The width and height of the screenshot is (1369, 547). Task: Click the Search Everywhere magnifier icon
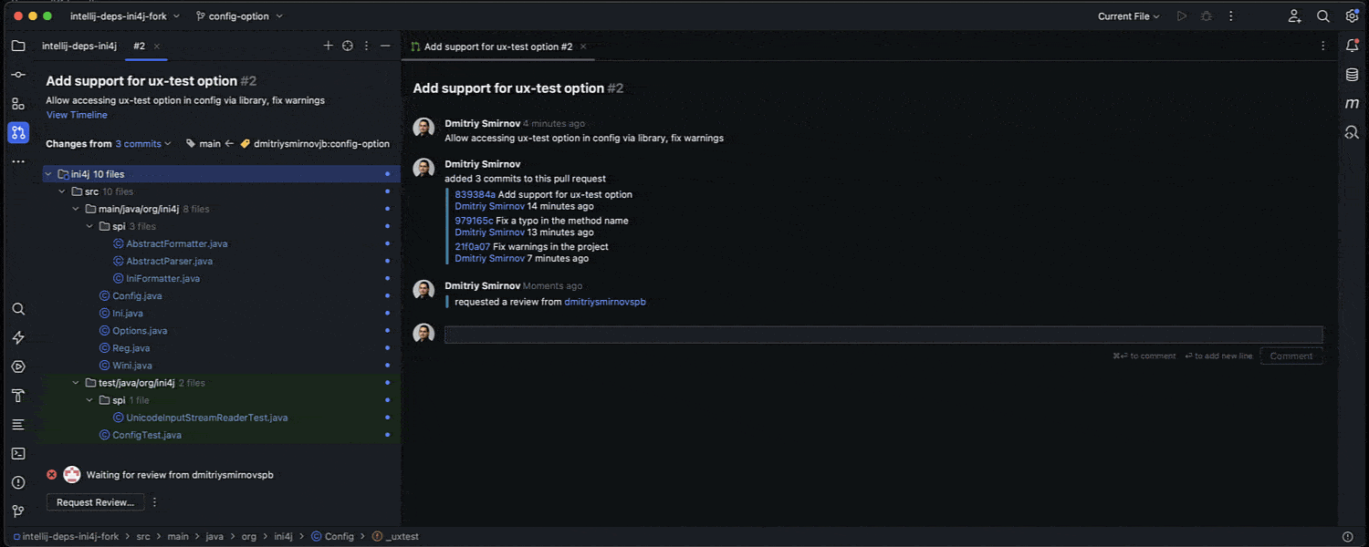[1323, 16]
